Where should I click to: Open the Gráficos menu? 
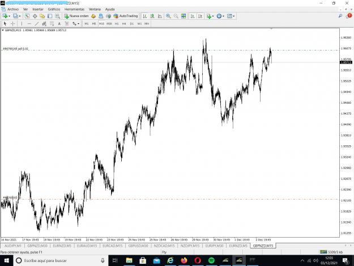tap(54, 9)
